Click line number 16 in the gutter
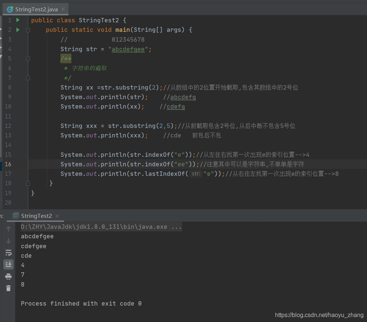The width and height of the screenshot is (367, 322). (8, 164)
